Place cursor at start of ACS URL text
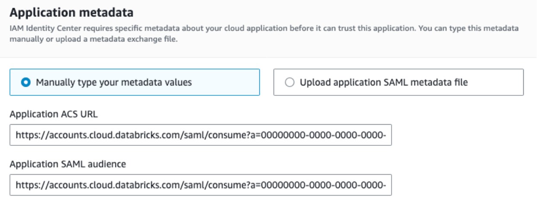 click(x=16, y=136)
